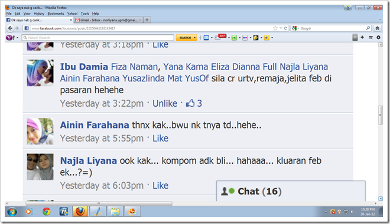The height and width of the screenshot is (224, 390).
Task: Open Najla Liyana's profile link
Action: pos(89,161)
